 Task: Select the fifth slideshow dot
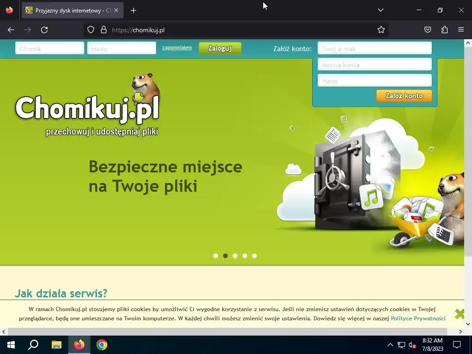click(254, 256)
